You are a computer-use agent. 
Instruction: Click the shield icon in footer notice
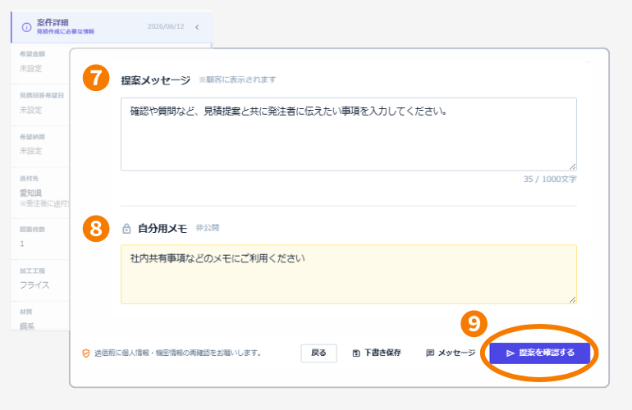[x=86, y=353]
